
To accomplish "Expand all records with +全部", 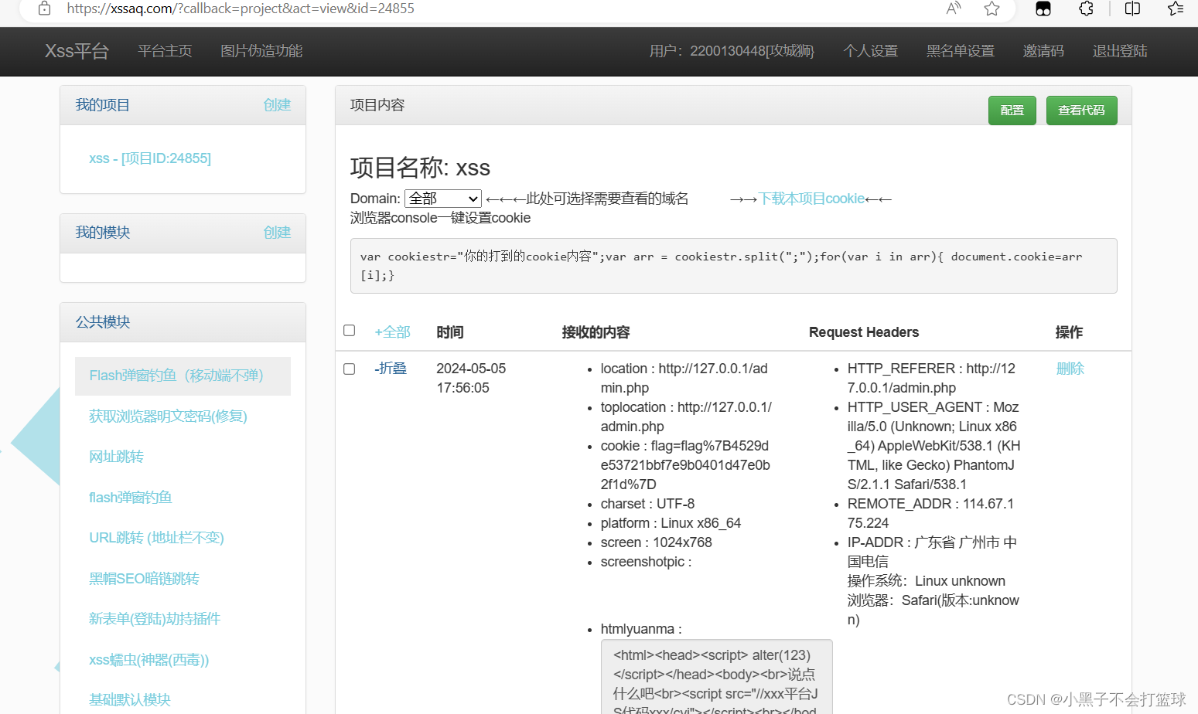I will pyautogui.click(x=392, y=332).
